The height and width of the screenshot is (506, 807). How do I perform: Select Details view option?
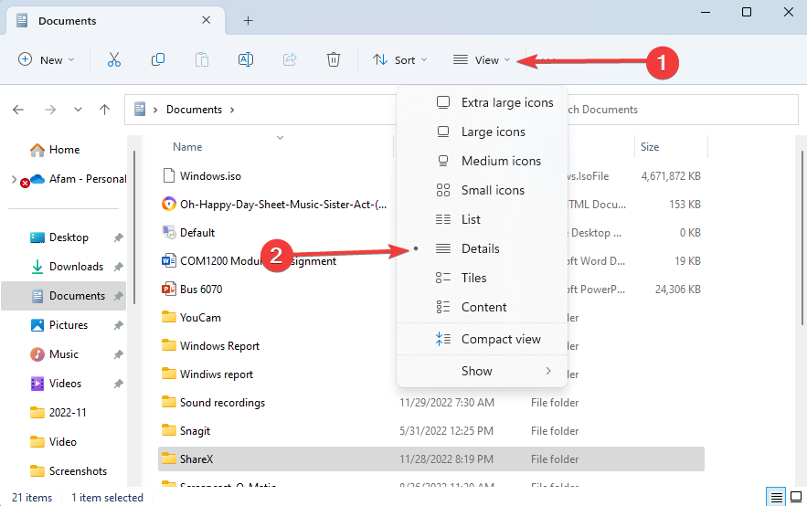(x=481, y=248)
